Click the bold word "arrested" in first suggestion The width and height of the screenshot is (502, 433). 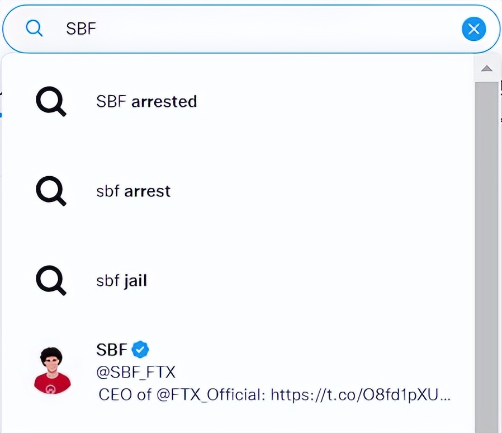click(164, 102)
